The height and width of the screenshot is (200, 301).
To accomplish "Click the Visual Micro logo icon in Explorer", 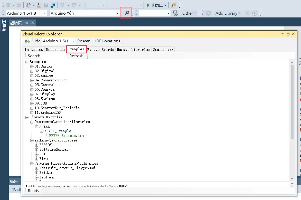I will [x=27, y=41].
